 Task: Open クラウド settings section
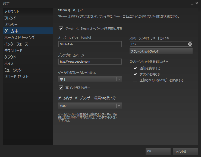pos(28,57)
